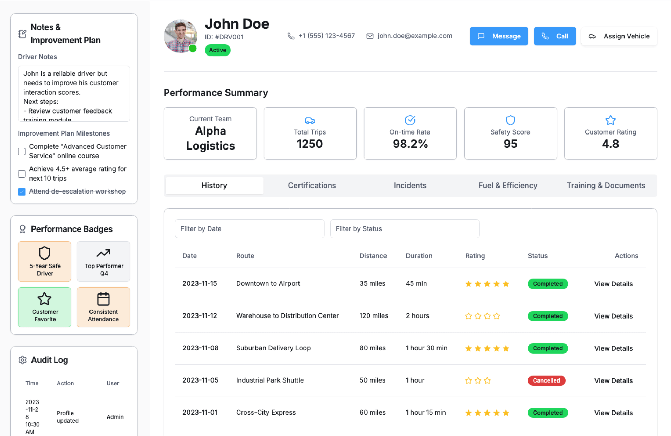
Task: Click the Top Performer Q4 trend badge
Action: click(103, 261)
